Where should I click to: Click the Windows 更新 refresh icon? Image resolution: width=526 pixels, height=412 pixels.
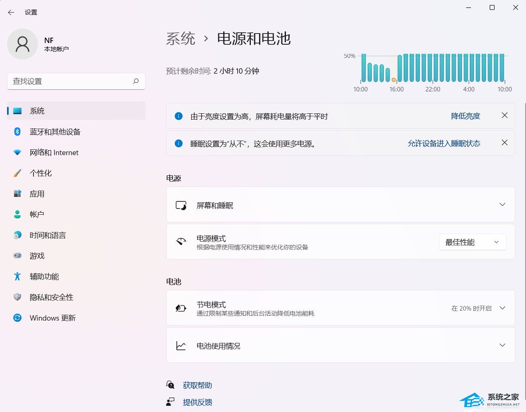[17, 318]
